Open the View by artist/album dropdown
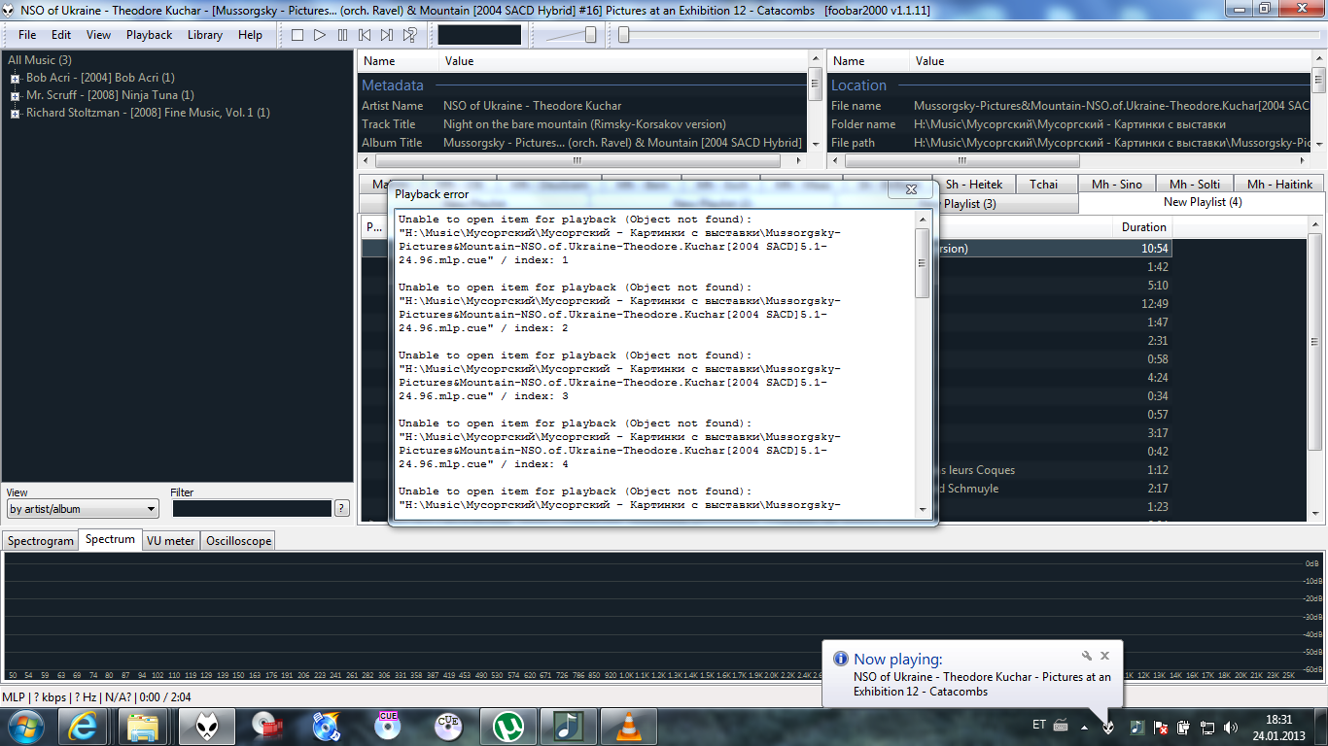This screenshot has height=746, width=1328. pyautogui.click(x=83, y=509)
